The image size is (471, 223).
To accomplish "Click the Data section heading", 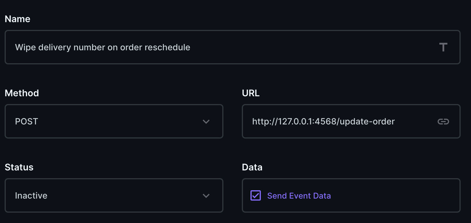I will [252, 167].
